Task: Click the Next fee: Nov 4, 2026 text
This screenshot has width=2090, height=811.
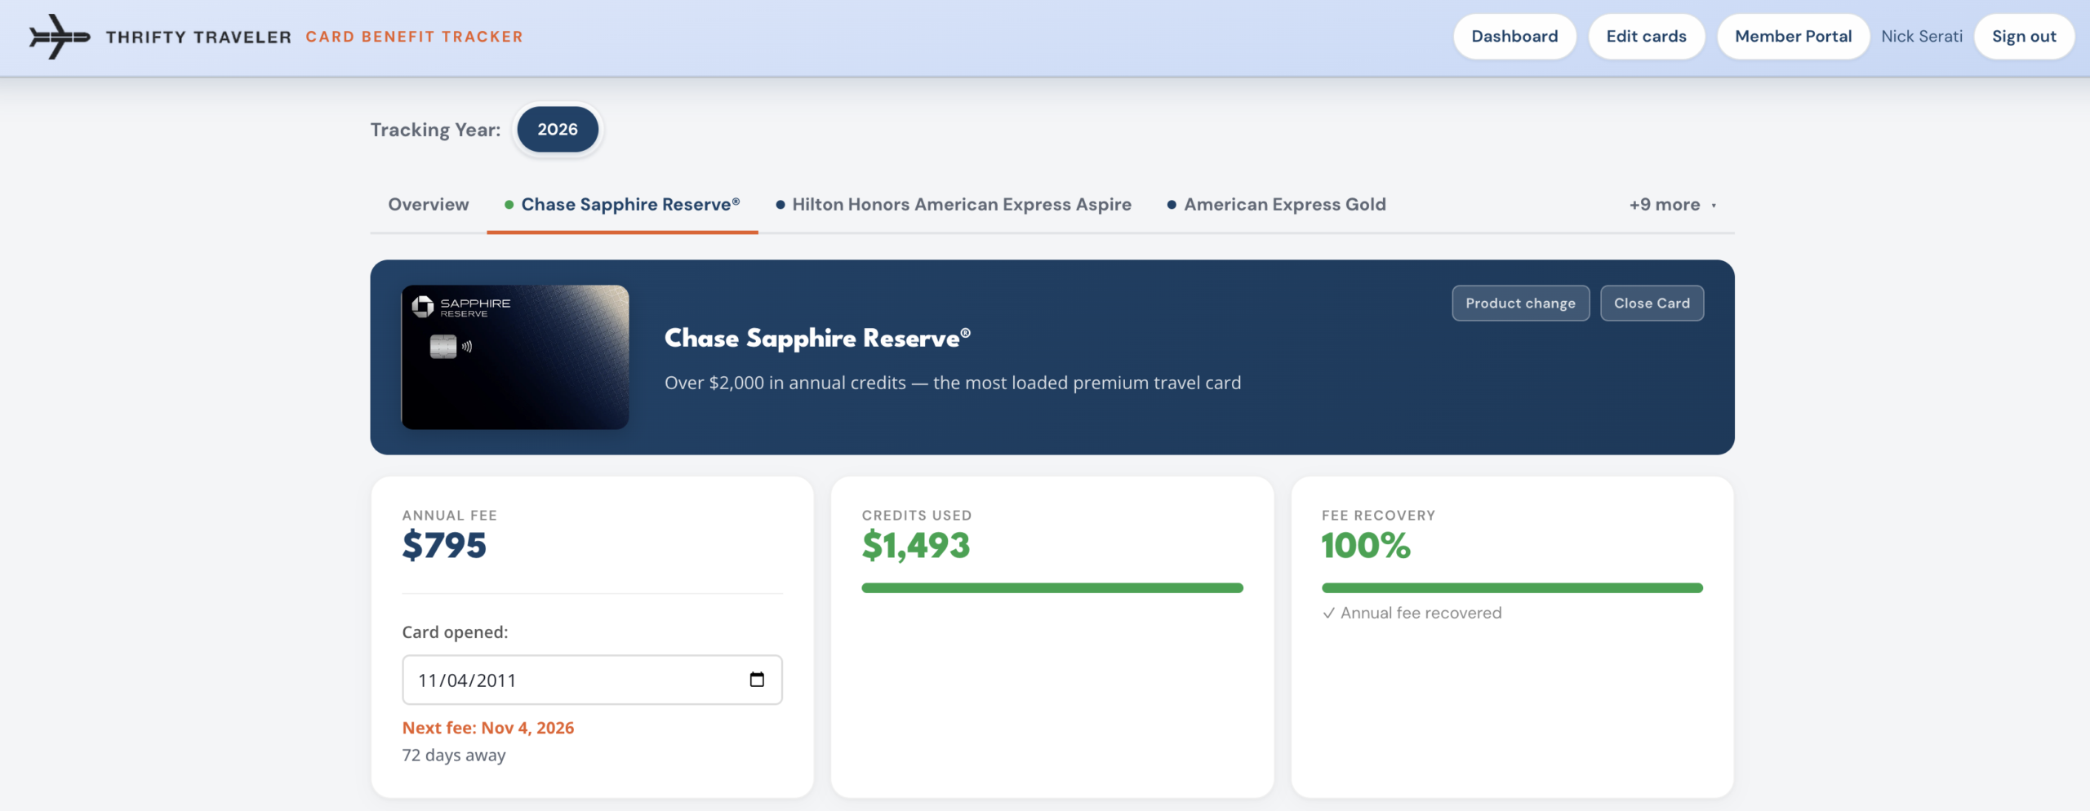Action: (x=488, y=728)
